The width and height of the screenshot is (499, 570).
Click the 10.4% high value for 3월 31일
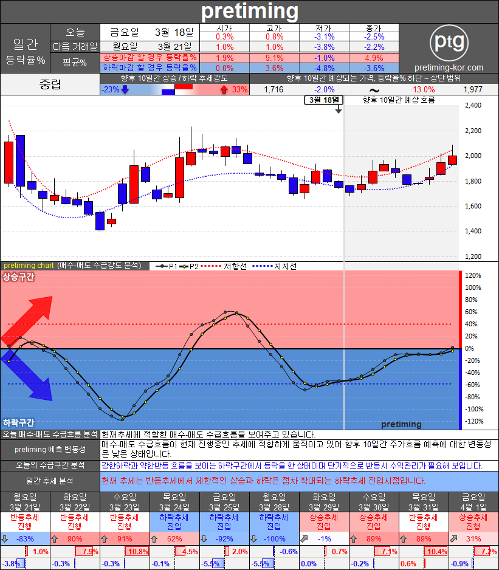tap(437, 551)
